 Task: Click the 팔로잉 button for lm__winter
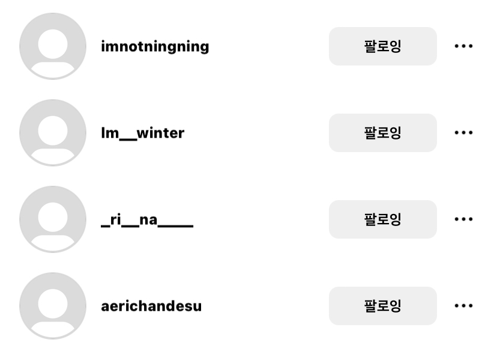(x=382, y=133)
